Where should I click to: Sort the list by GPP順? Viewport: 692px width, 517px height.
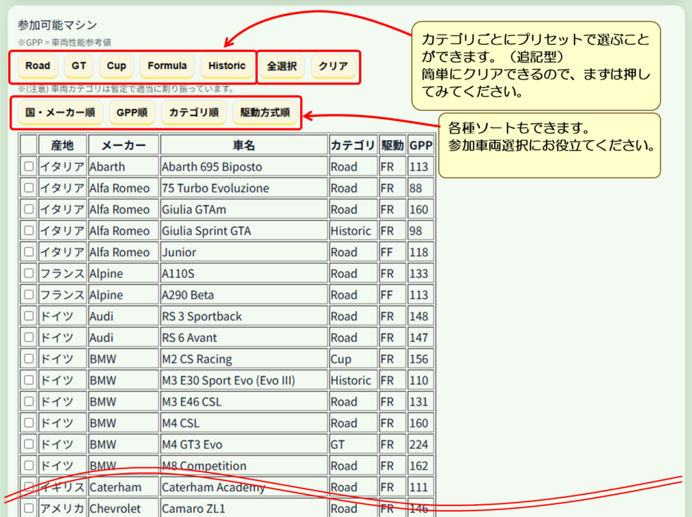coord(132,113)
